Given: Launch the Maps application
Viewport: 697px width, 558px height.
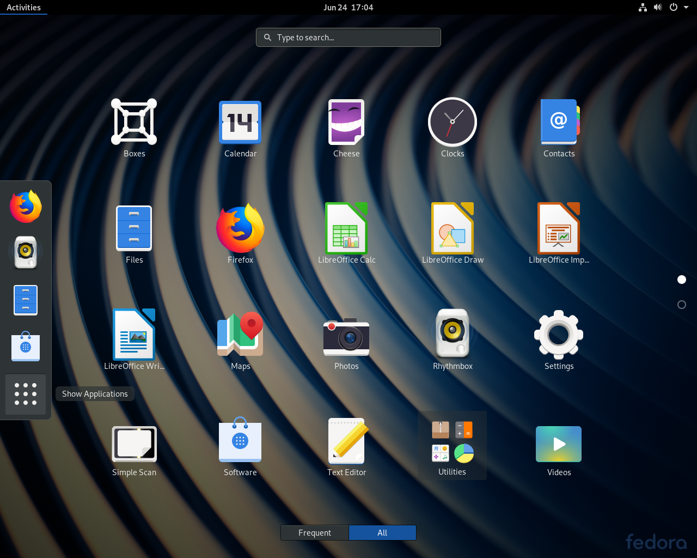Looking at the screenshot, I should click(x=240, y=341).
